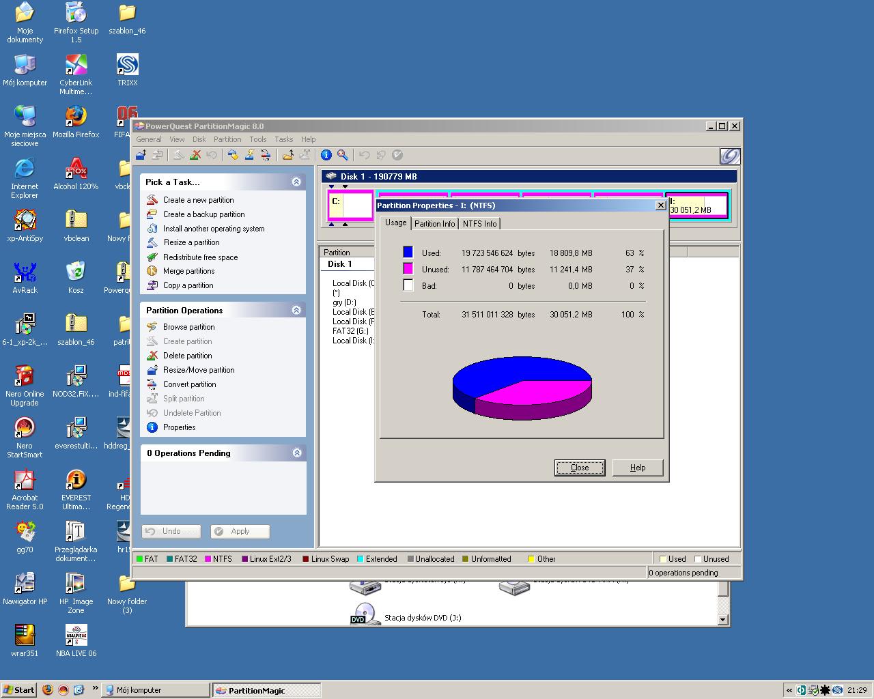Collapse the Pick a Task panel
This screenshot has width=874, height=699.
tap(296, 182)
